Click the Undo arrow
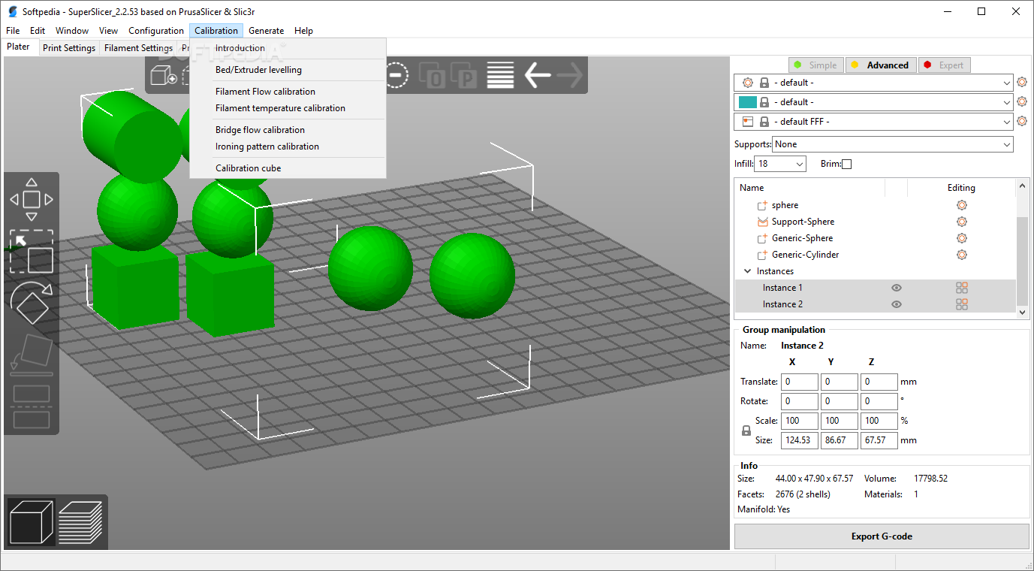The image size is (1034, 571). coord(537,75)
